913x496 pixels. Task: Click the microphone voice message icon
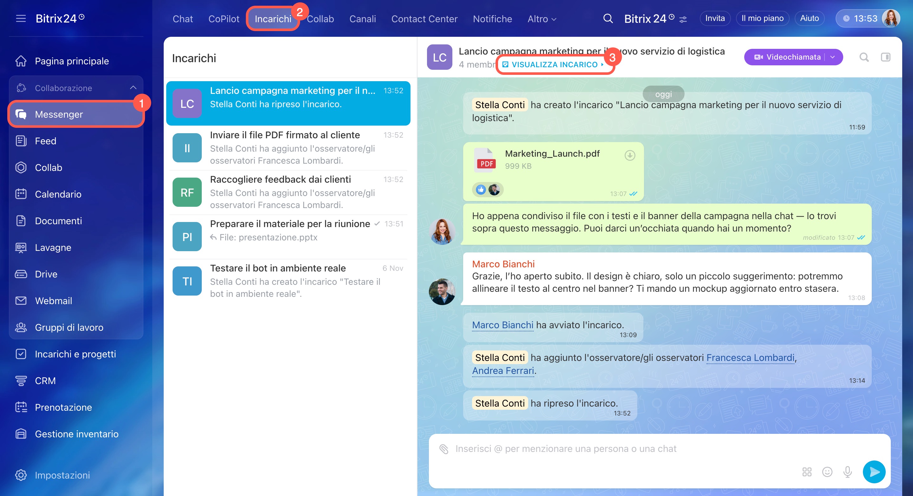point(847,472)
